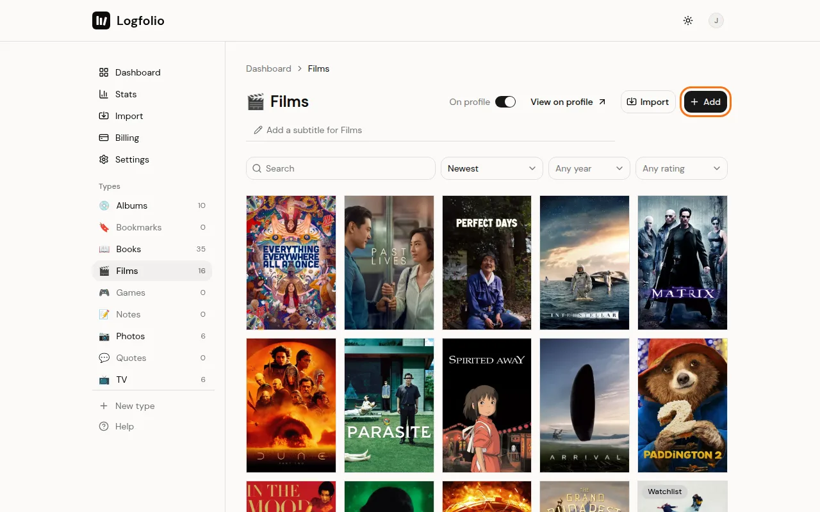Click the Add button
820x512 pixels.
pos(705,102)
